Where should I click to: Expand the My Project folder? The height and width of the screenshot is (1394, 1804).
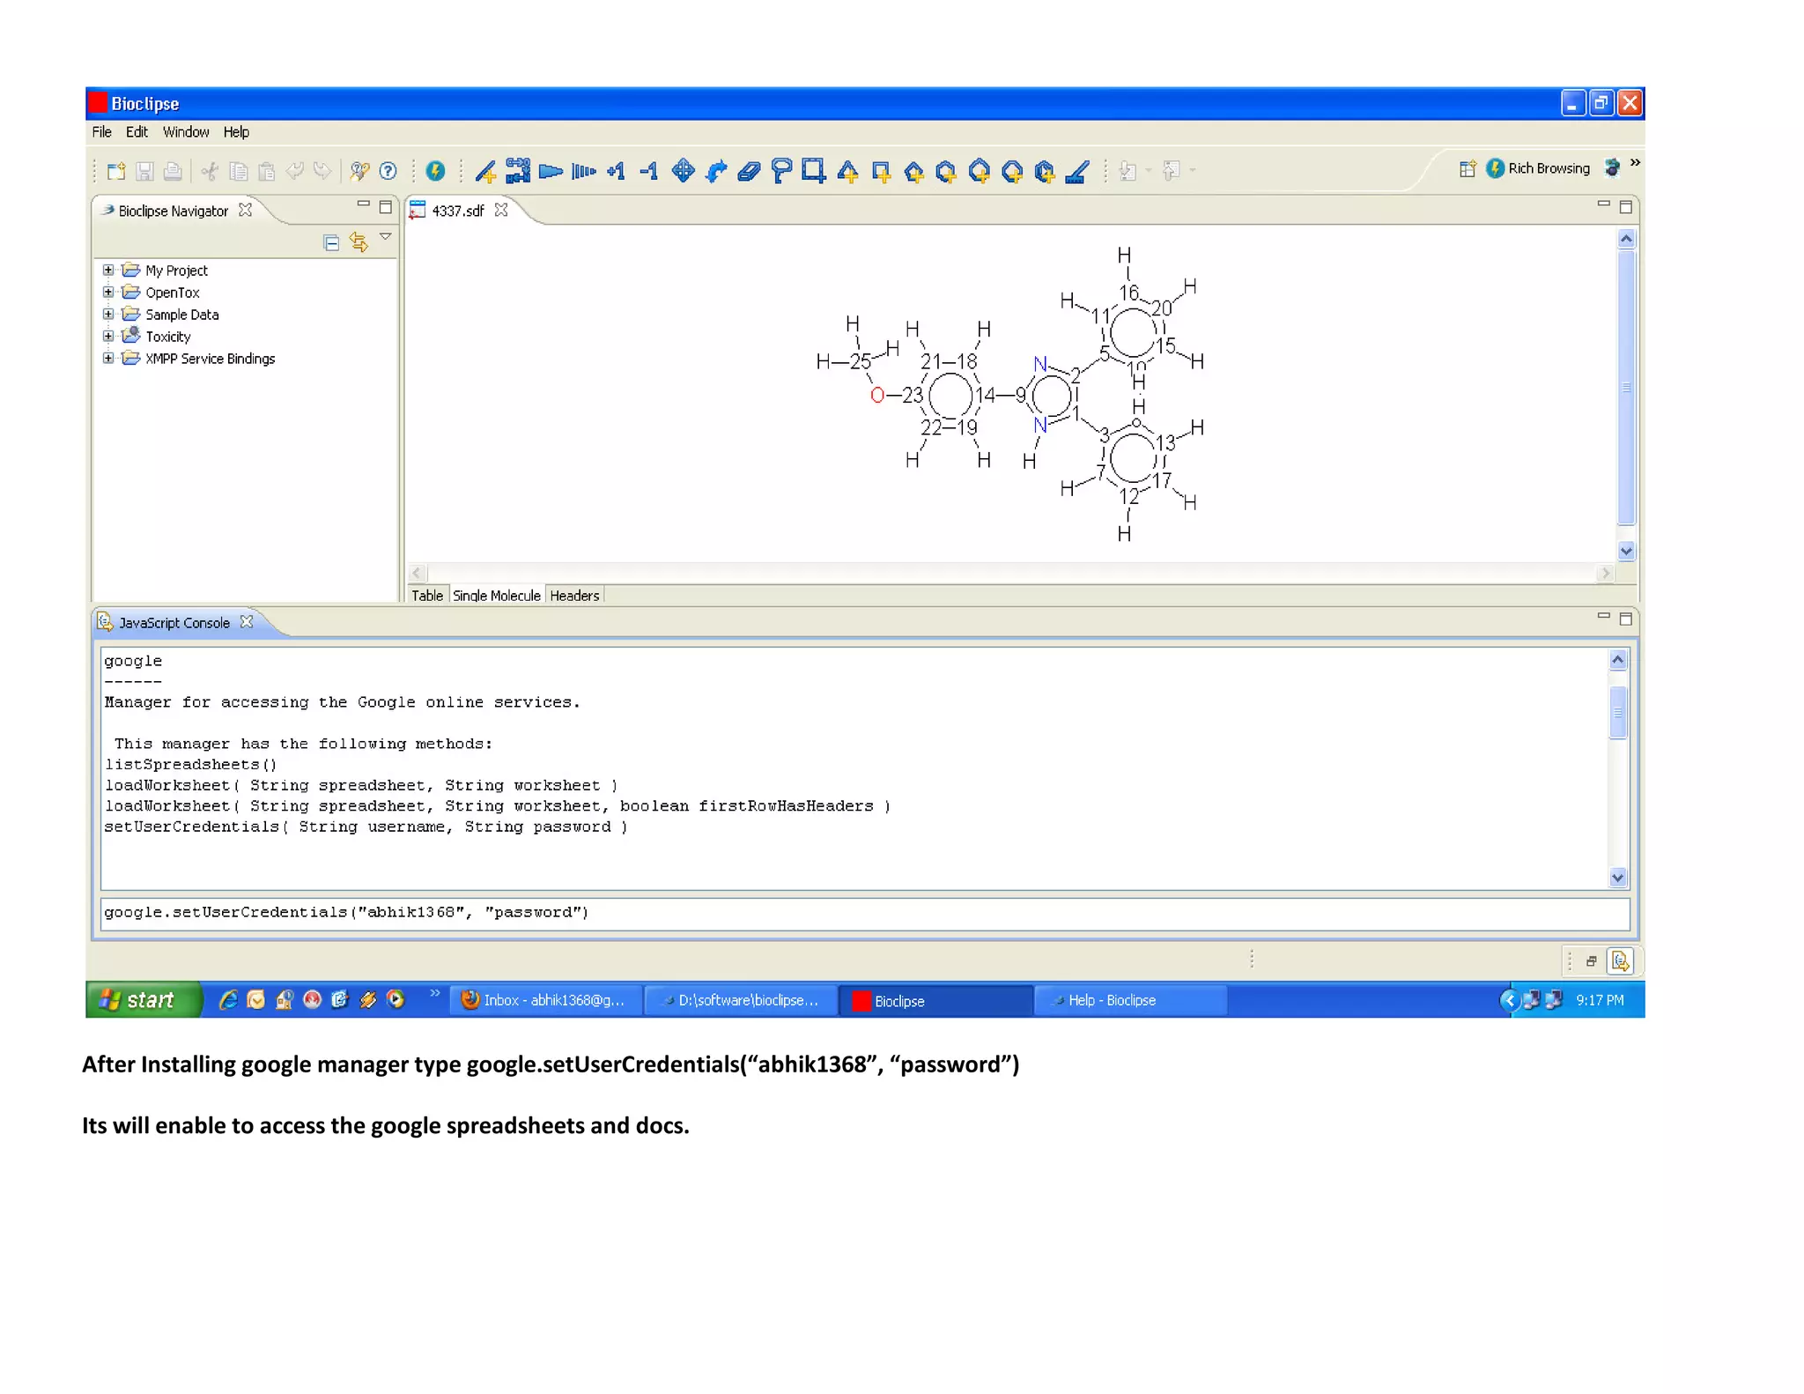point(108,271)
